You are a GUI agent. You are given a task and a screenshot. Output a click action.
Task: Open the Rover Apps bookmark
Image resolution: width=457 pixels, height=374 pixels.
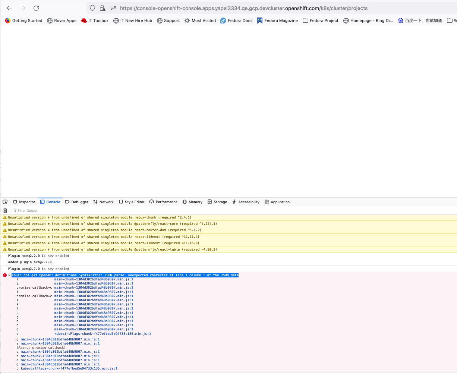tap(62, 21)
